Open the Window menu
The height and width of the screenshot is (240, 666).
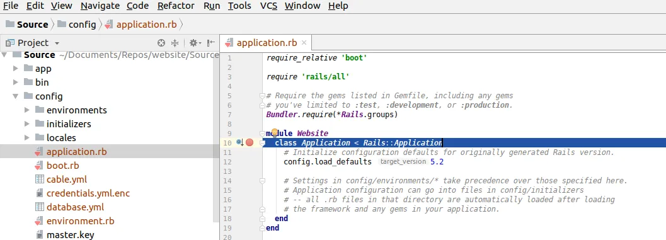point(302,6)
